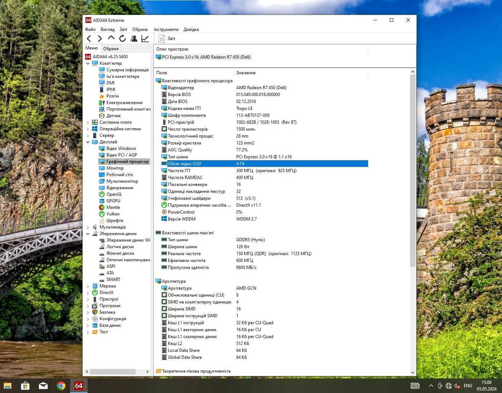Expand the Операційна система node

(88, 129)
